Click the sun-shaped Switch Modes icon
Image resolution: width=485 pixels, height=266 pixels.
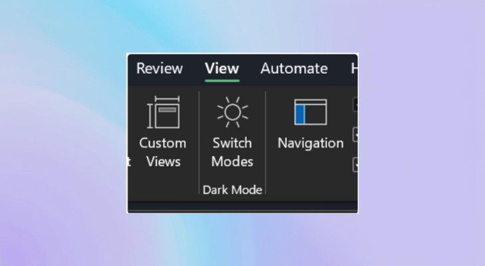coord(233,112)
